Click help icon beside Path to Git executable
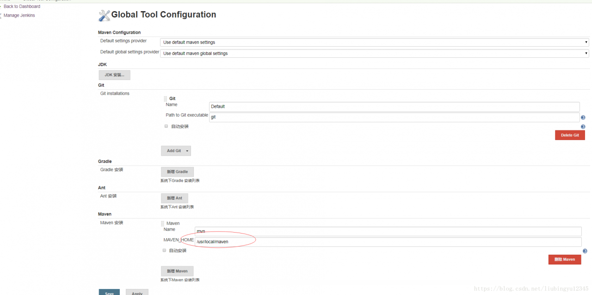Screen dimensions: 592x295 (x=583, y=118)
